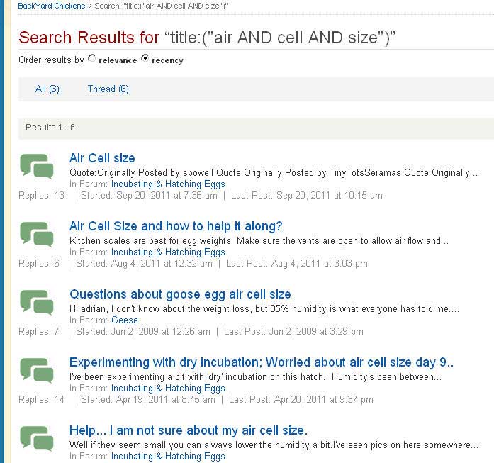Click the search breadcrumb title text
494x463 pixels.
(x=162, y=6)
